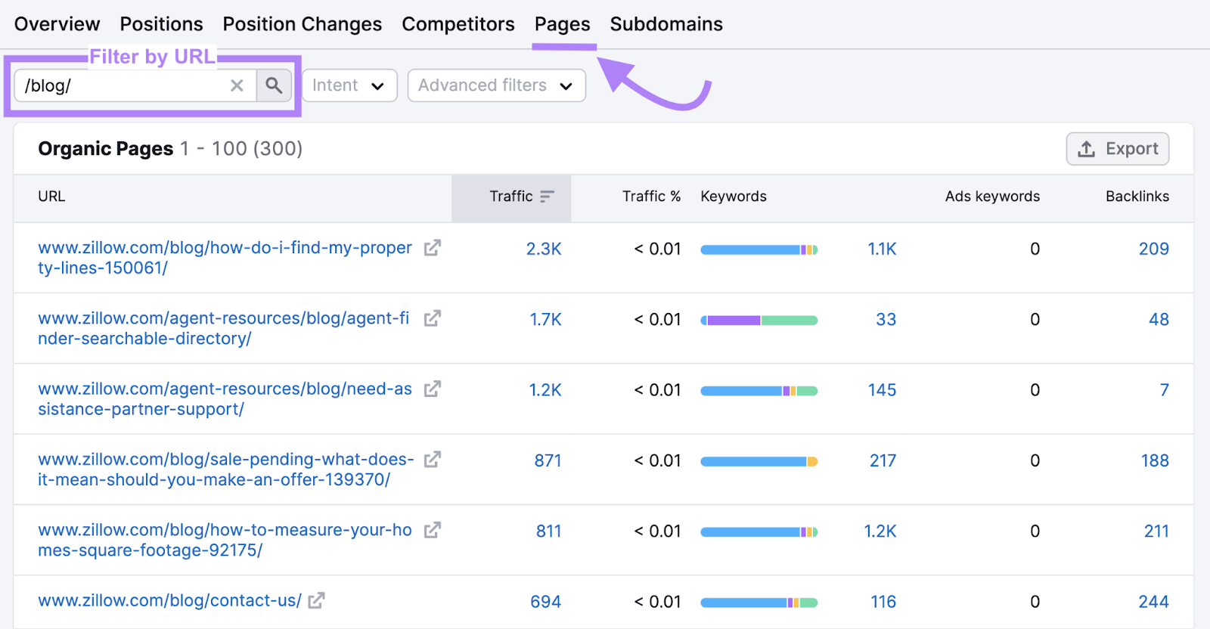Image resolution: width=1210 pixels, height=629 pixels.
Task: Open the how-do-i-find-my-property-lines URL link
Action: (225, 258)
